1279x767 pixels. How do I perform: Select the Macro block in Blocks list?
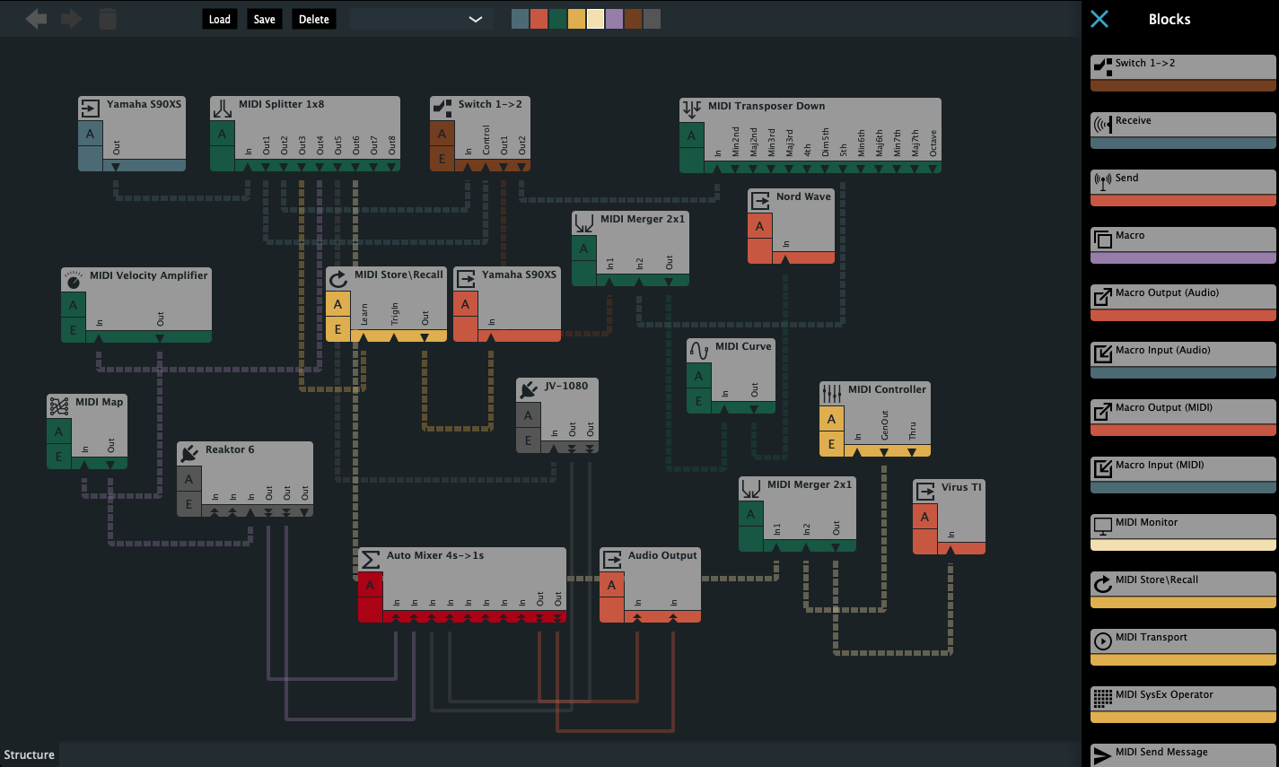coord(1183,245)
